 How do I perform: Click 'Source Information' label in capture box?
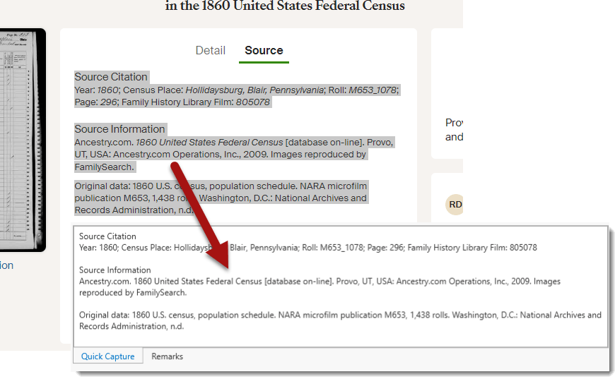click(115, 270)
